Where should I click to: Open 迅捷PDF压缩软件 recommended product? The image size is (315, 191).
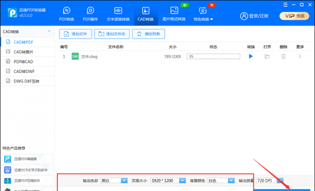coord(27,180)
